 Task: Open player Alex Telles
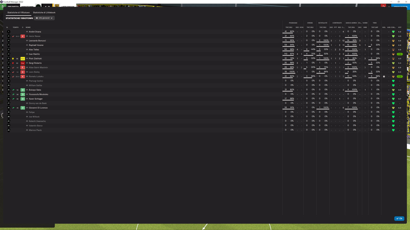(34, 50)
